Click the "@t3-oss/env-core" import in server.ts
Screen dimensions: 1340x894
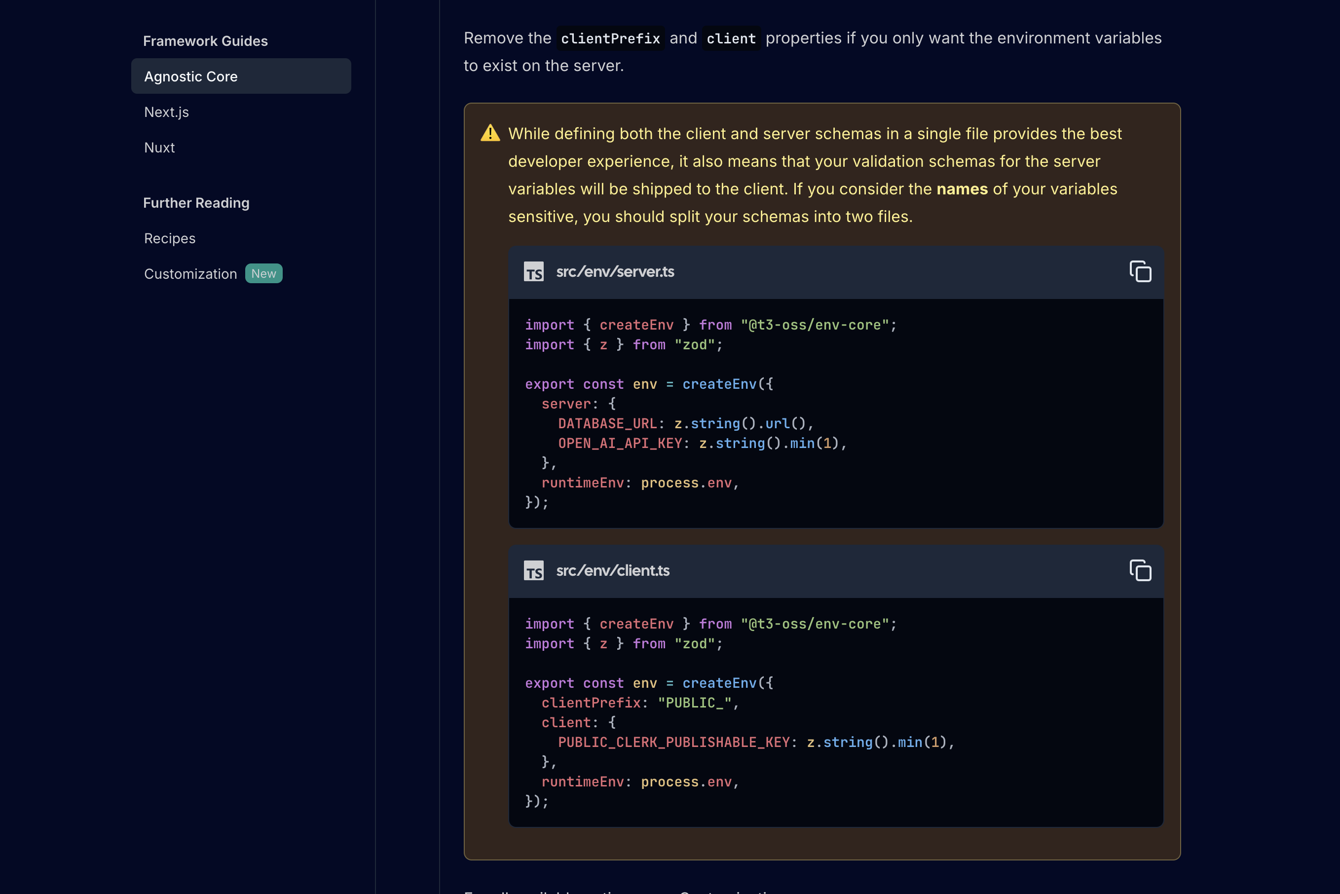coord(815,325)
